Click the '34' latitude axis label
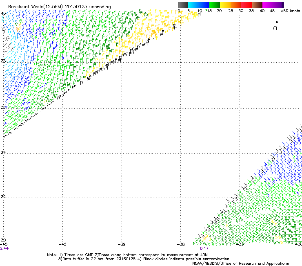This screenshot has height=266, width=302. [3, 152]
